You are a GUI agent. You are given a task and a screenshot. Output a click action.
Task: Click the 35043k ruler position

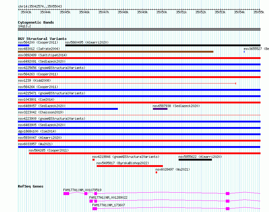[x=26, y=12]
